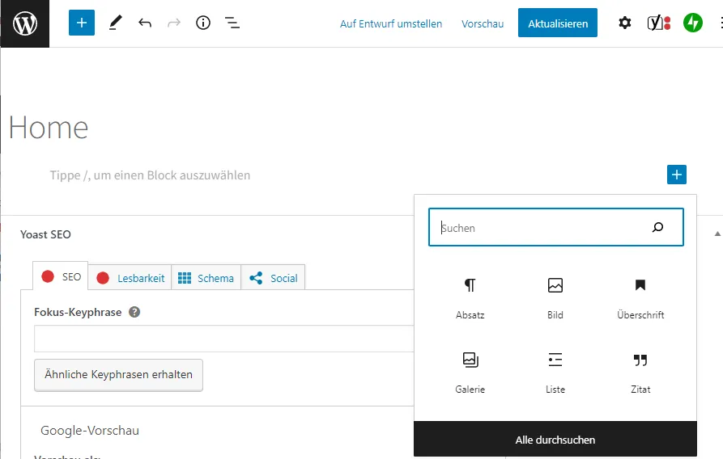Collapse the Yoast SEO panel arrow
The image size is (723, 459).
(x=717, y=234)
